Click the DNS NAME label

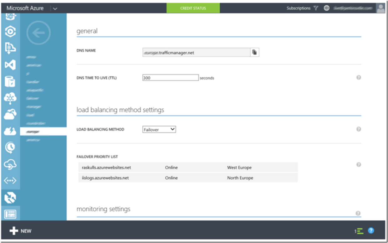(x=86, y=50)
